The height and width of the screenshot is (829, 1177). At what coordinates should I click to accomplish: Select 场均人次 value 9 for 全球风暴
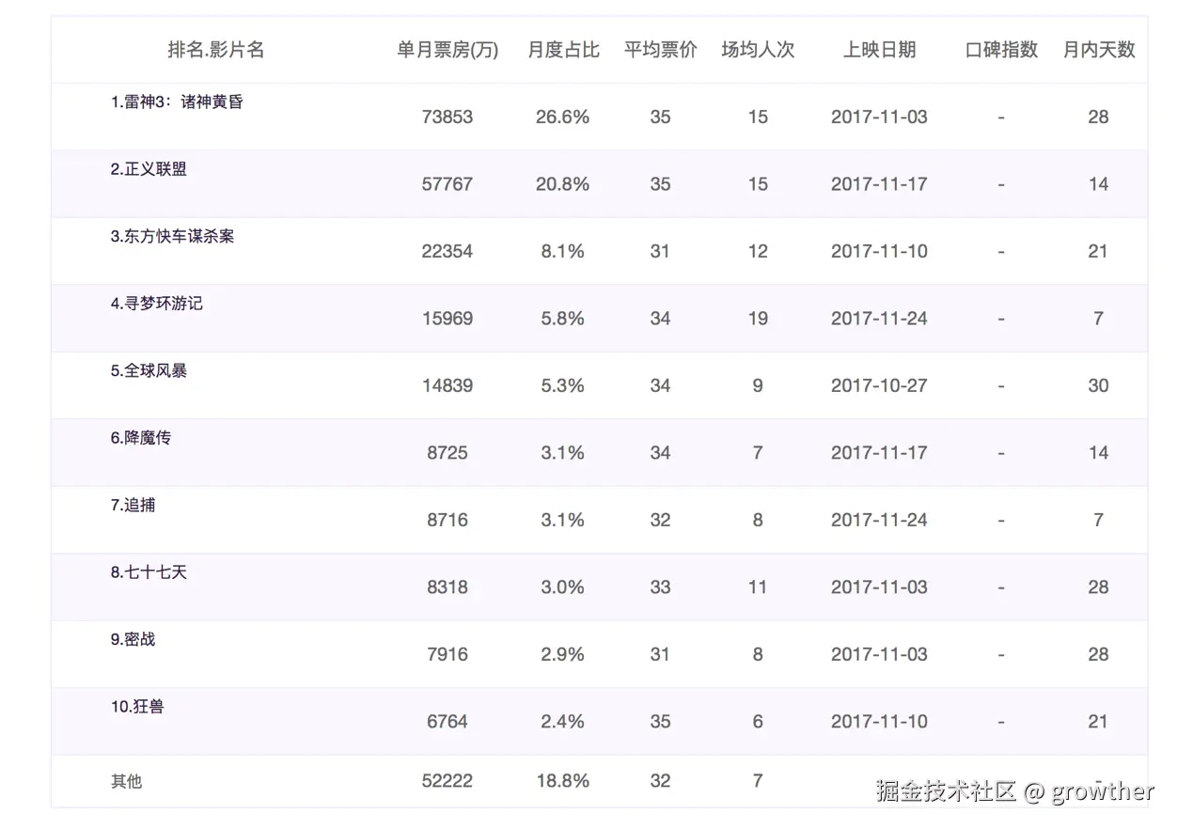758,385
